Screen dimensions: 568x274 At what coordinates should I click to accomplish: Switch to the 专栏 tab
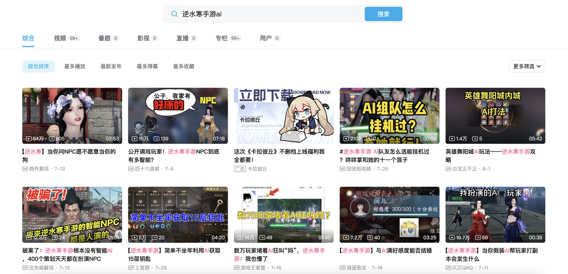click(x=221, y=38)
